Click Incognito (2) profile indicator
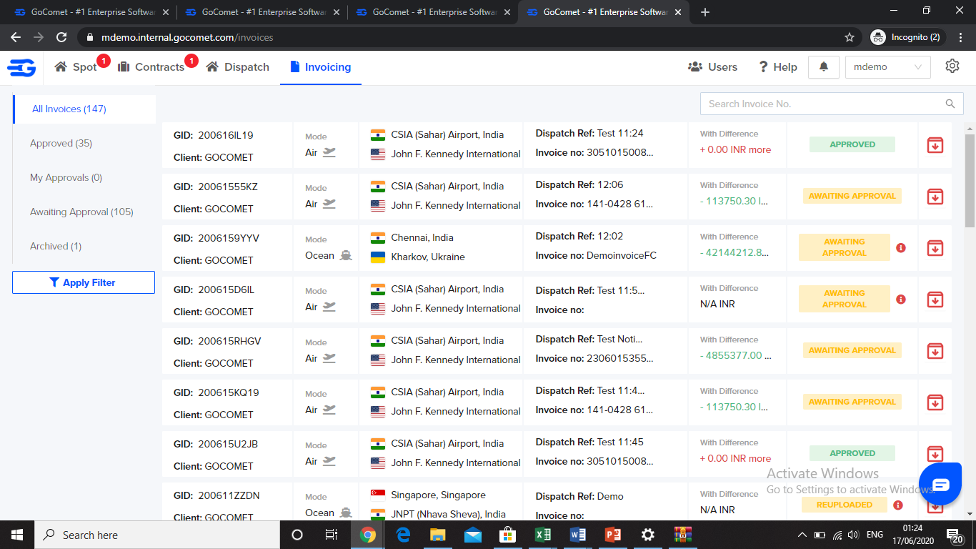The width and height of the screenshot is (976, 549). pos(907,37)
